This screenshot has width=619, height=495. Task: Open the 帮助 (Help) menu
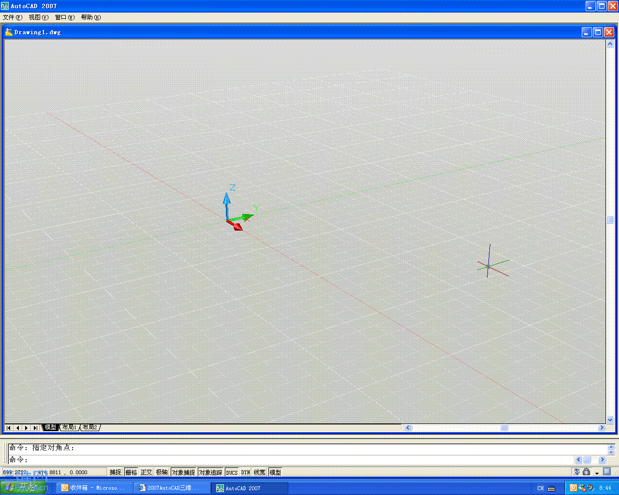point(91,17)
